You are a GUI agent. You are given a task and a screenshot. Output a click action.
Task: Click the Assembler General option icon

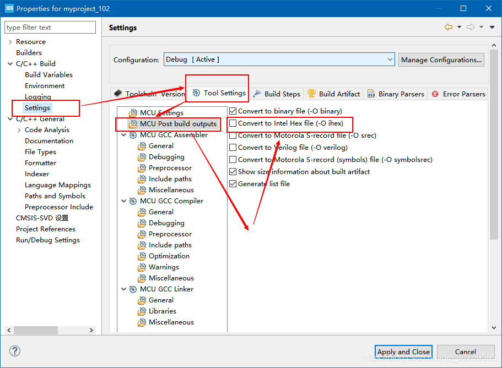(x=142, y=146)
